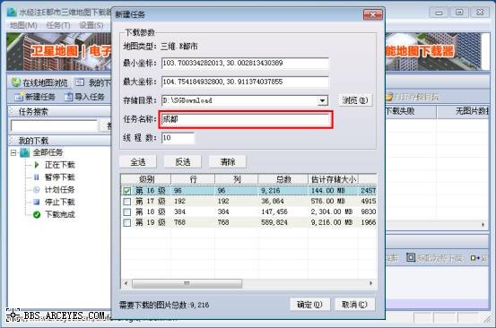Viewport: 496px width, 328px height.
Task: Click the level list horizontal scrollbar thumb
Action: pyautogui.click(x=187, y=283)
